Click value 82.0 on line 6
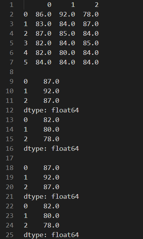The image size is (143, 239). tap(44, 53)
